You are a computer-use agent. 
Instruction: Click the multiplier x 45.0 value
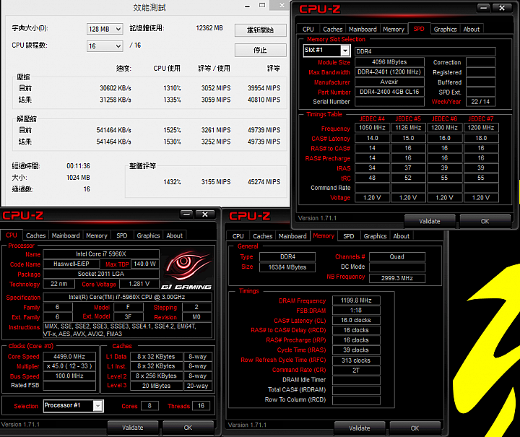[x=69, y=366]
